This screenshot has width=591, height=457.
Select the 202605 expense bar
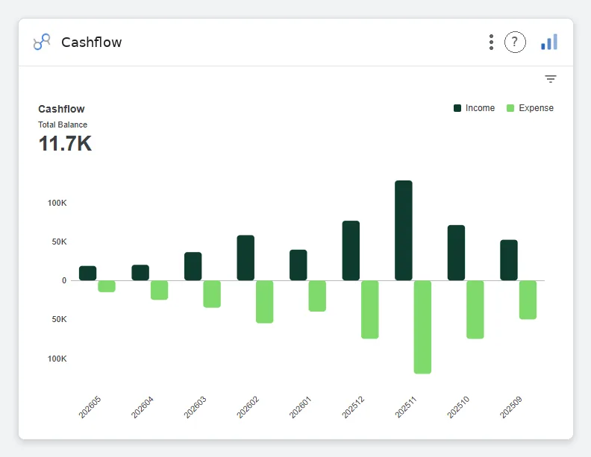pyautogui.click(x=107, y=286)
